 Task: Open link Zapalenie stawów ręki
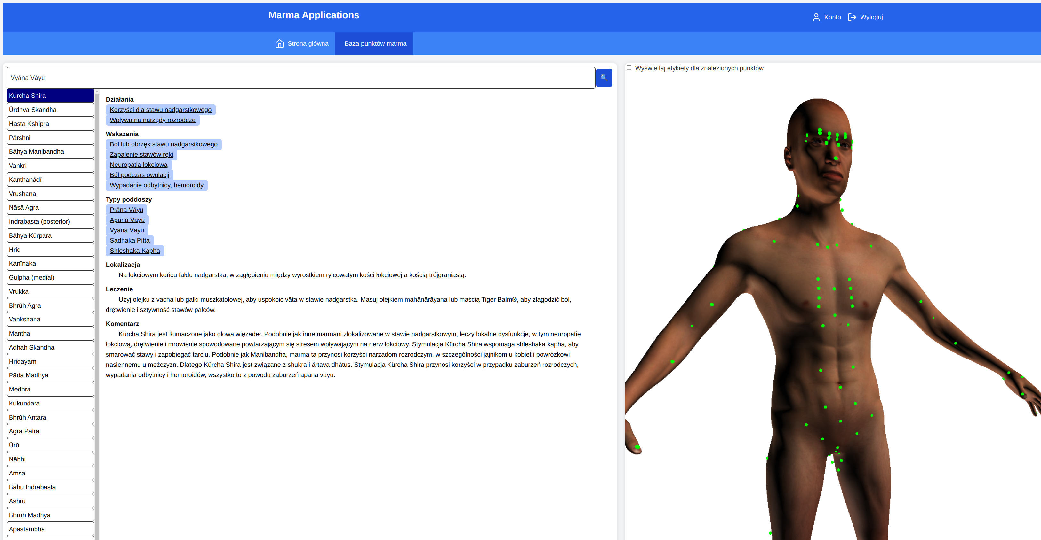[x=141, y=155]
